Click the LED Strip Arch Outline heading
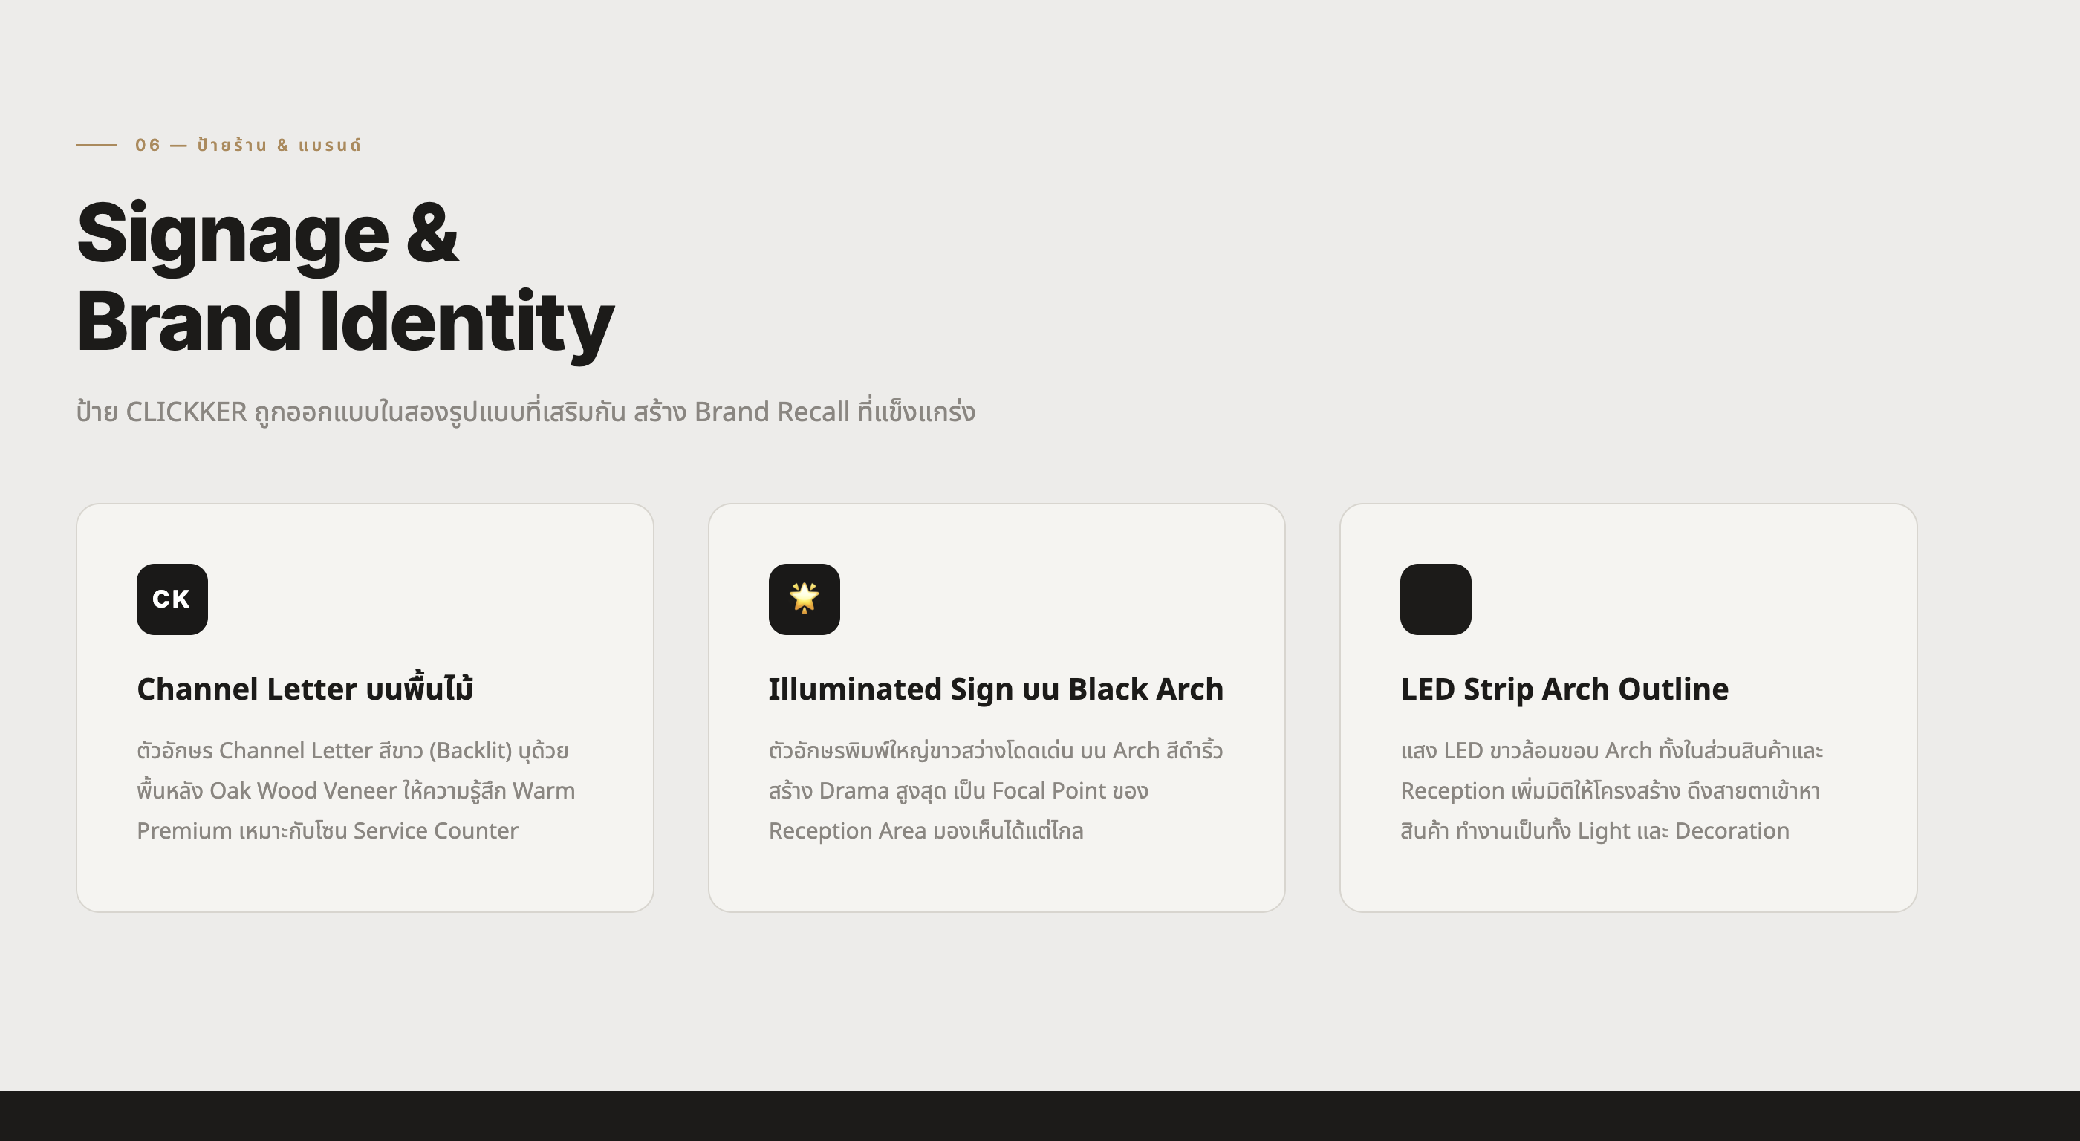This screenshot has width=2080, height=1141. pos(1564,689)
